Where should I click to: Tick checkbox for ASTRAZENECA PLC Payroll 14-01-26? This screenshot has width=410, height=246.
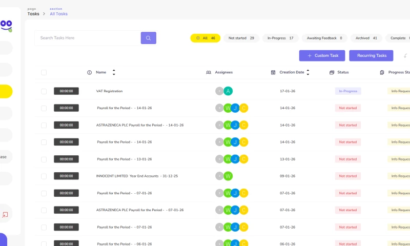[44, 125]
